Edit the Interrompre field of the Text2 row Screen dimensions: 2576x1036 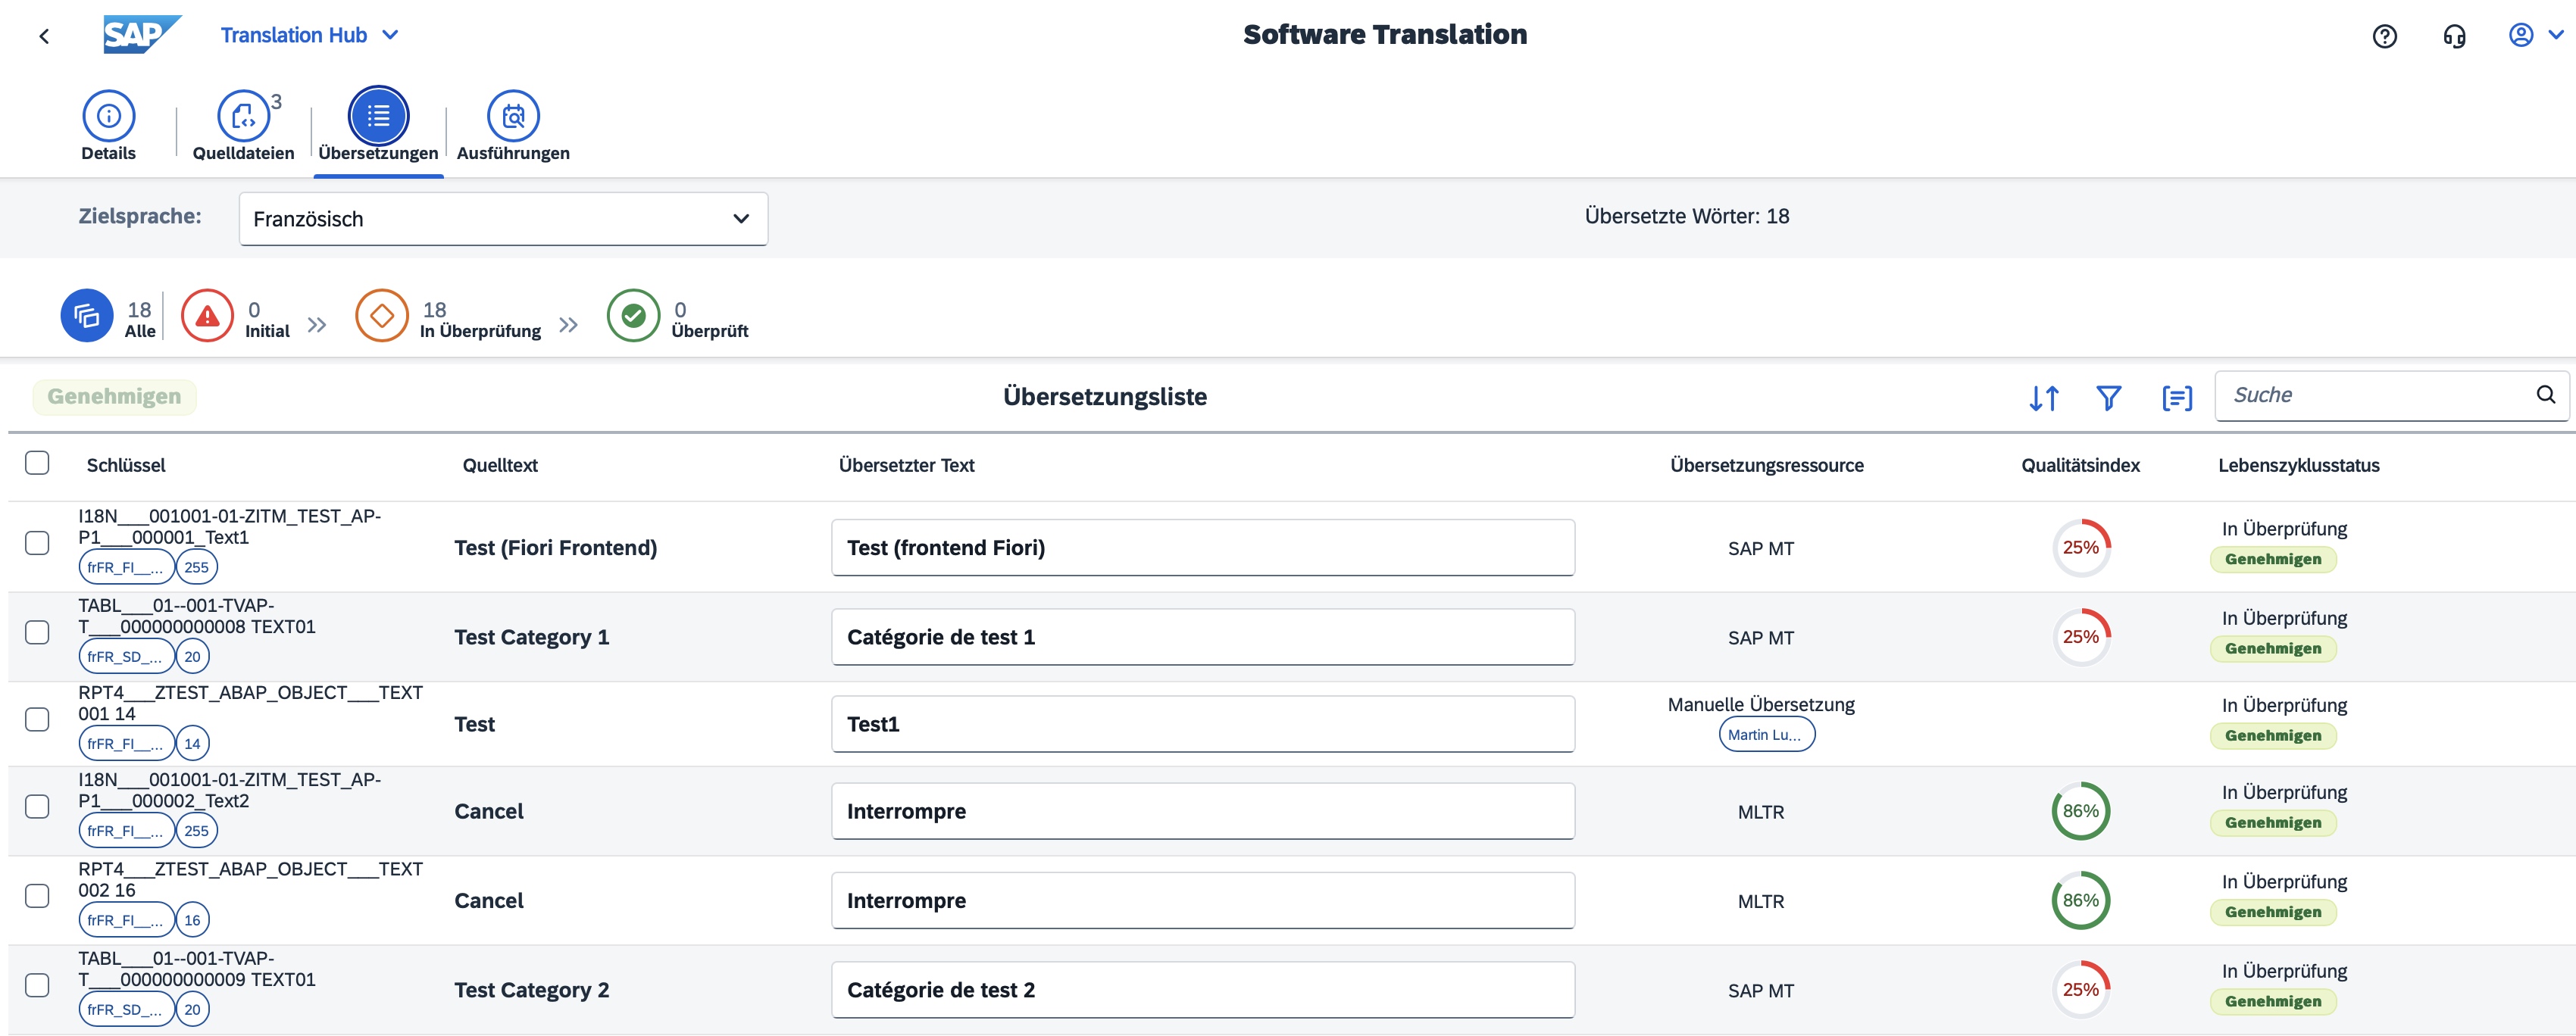pos(1203,811)
